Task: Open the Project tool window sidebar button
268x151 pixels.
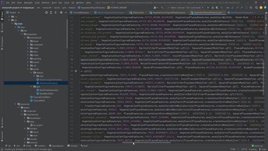Action: (2, 16)
